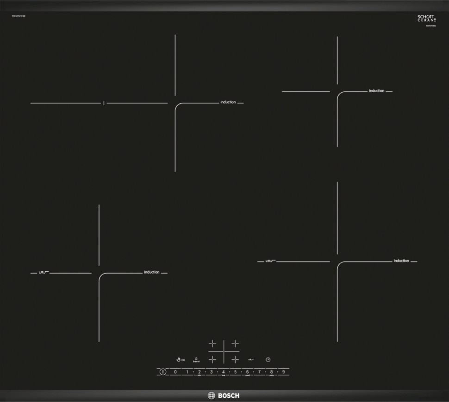Click the Bosch logo at bottom
This screenshot has width=449, height=402.
(x=224, y=396)
